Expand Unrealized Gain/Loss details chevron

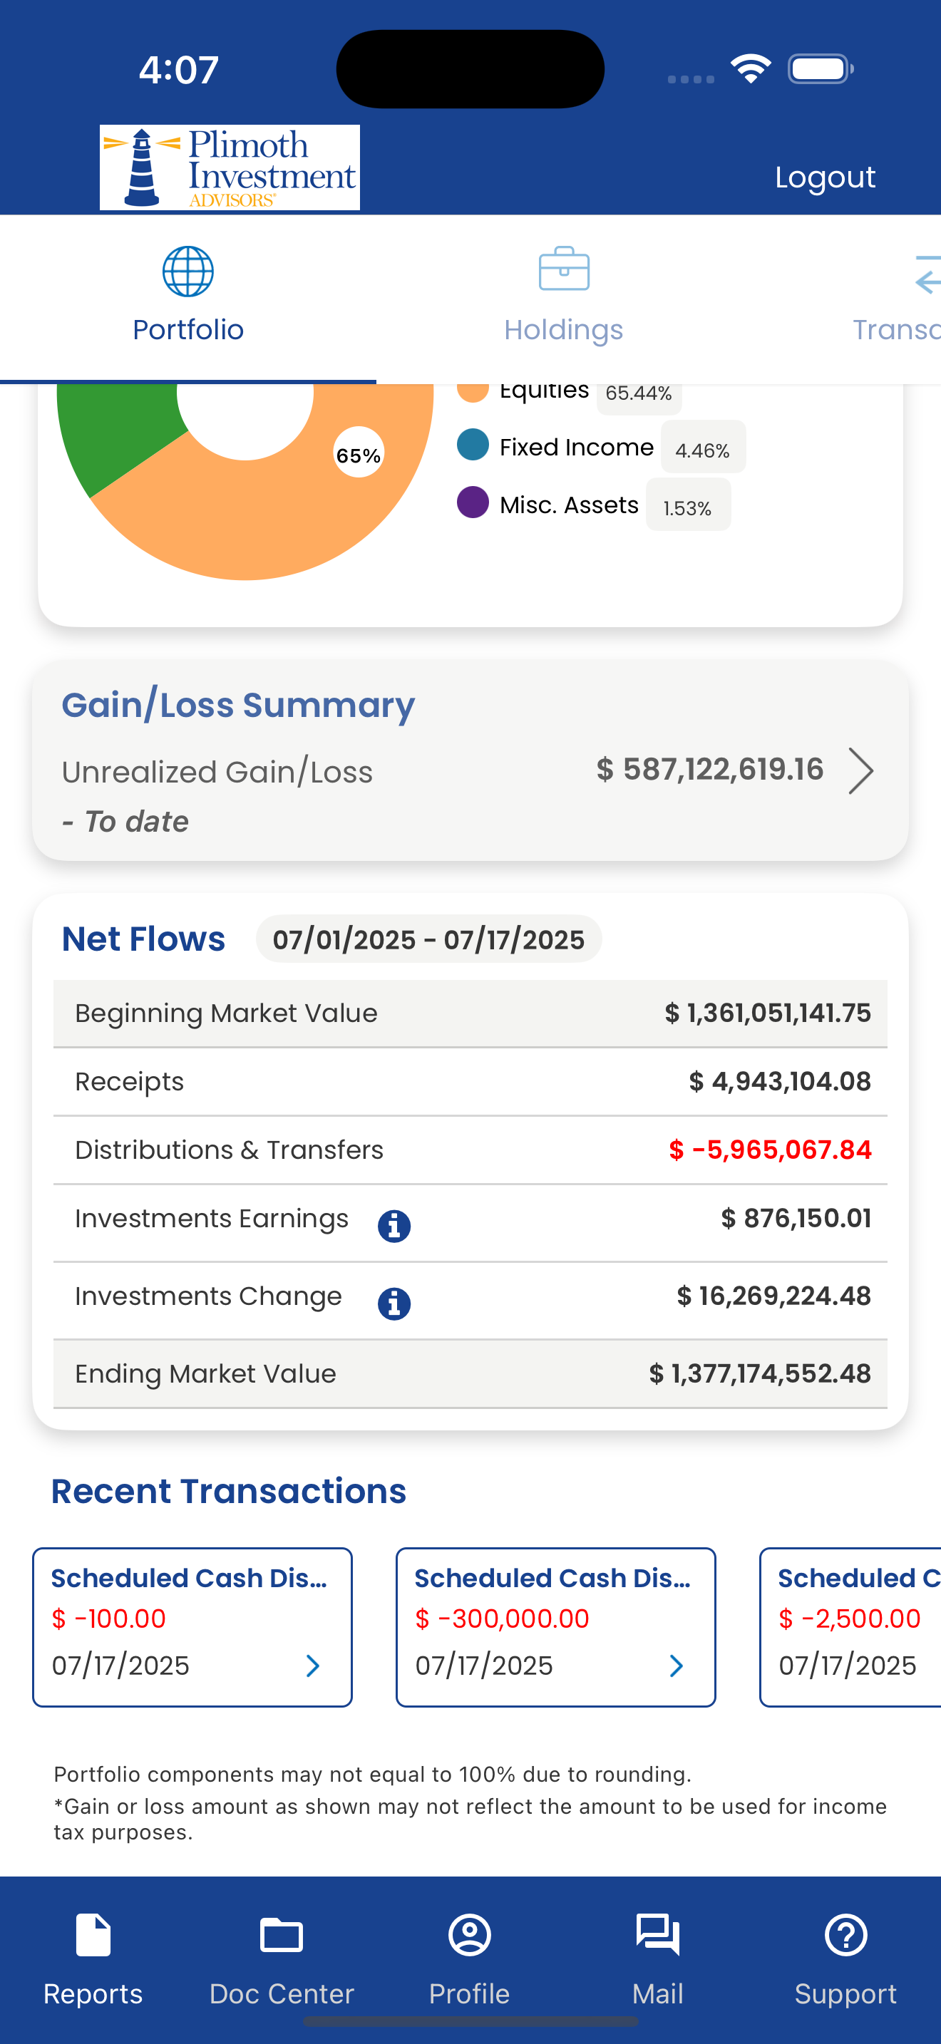coord(861,770)
